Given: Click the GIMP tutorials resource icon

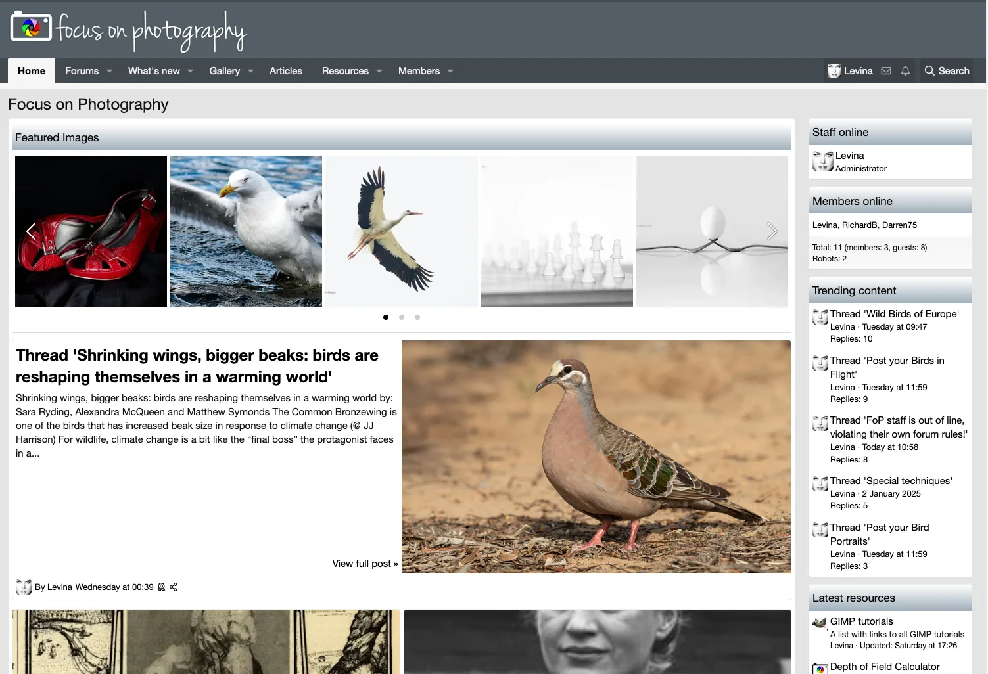Looking at the screenshot, I should click(x=820, y=623).
